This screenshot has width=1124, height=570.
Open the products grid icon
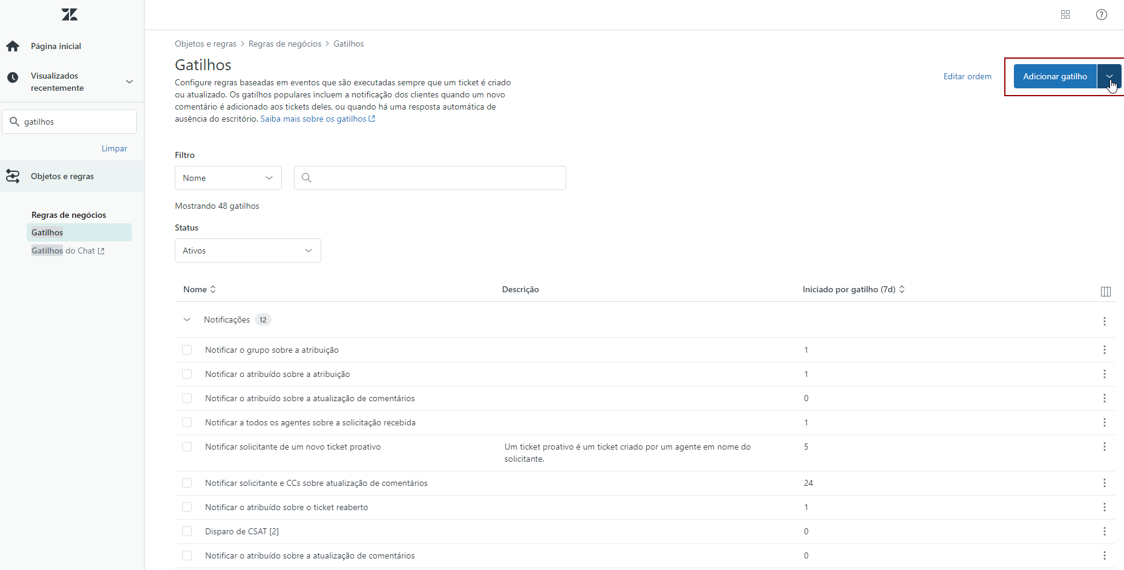(x=1065, y=15)
